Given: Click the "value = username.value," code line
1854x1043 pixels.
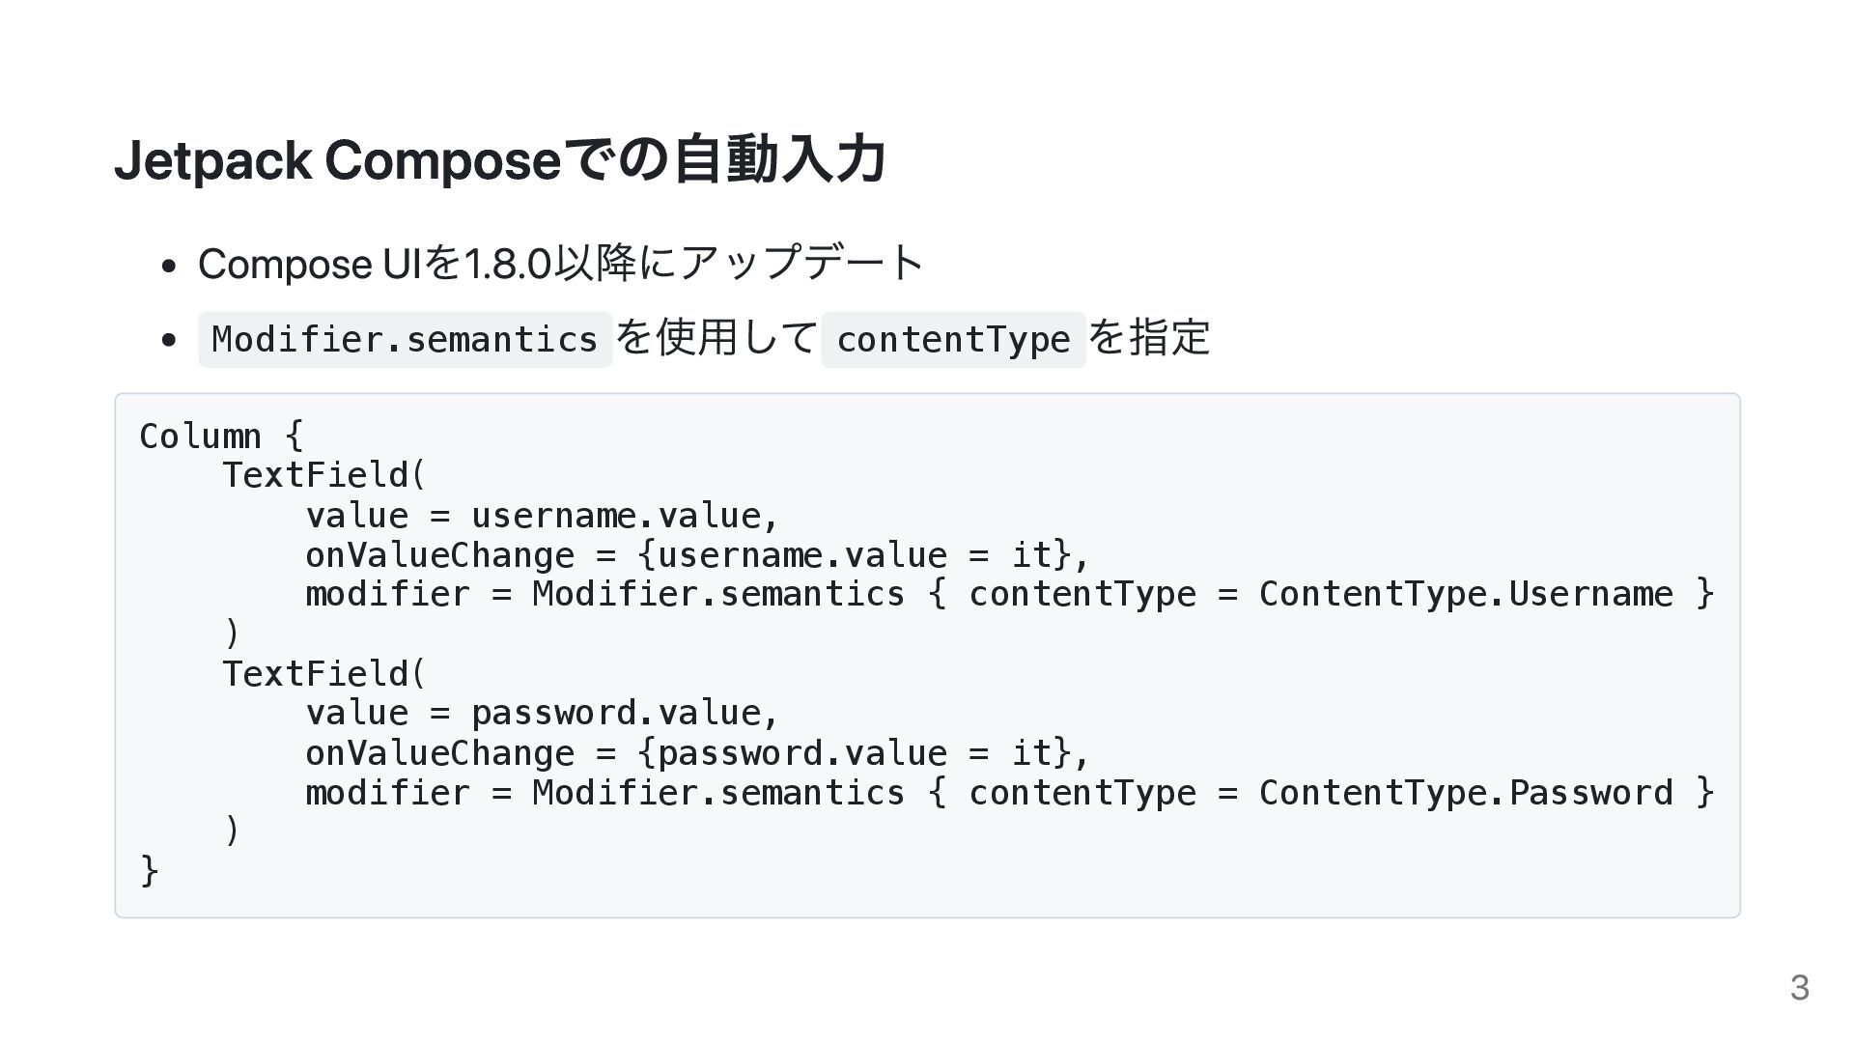Looking at the screenshot, I should tap(542, 515).
